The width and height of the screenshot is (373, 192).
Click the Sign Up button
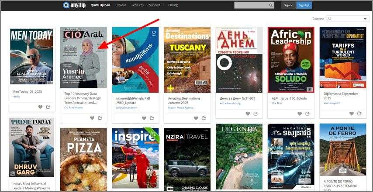tap(304, 5)
